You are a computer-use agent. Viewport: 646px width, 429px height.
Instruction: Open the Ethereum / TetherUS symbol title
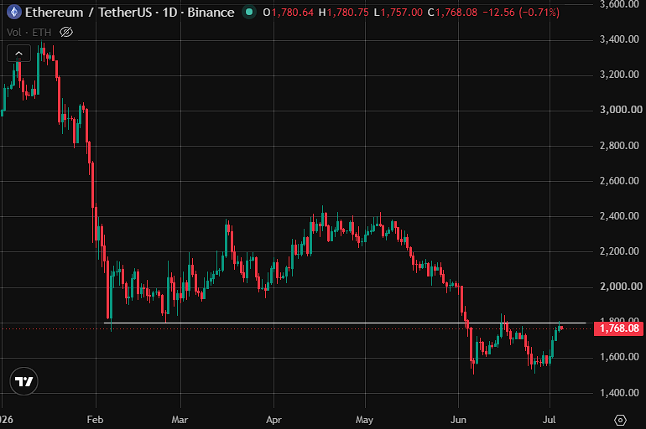[x=129, y=13]
